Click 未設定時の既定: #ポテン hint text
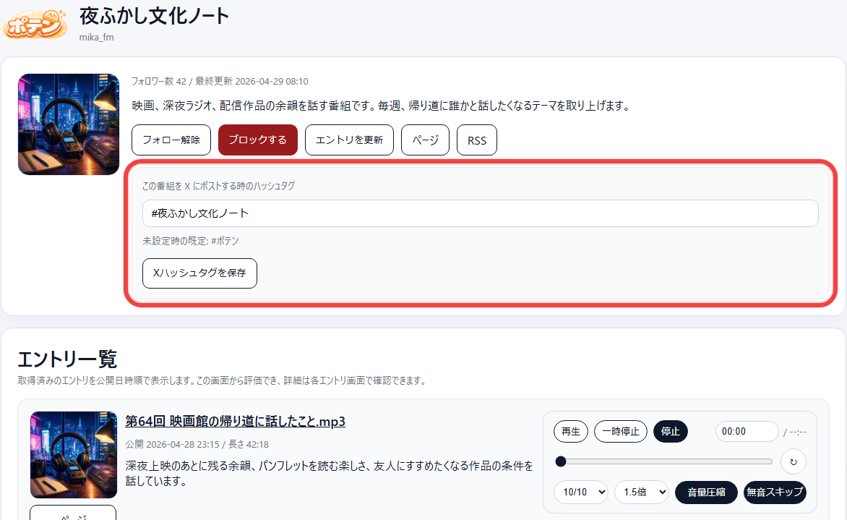Image resolution: width=847 pixels, height=520 pixels. 191,241
